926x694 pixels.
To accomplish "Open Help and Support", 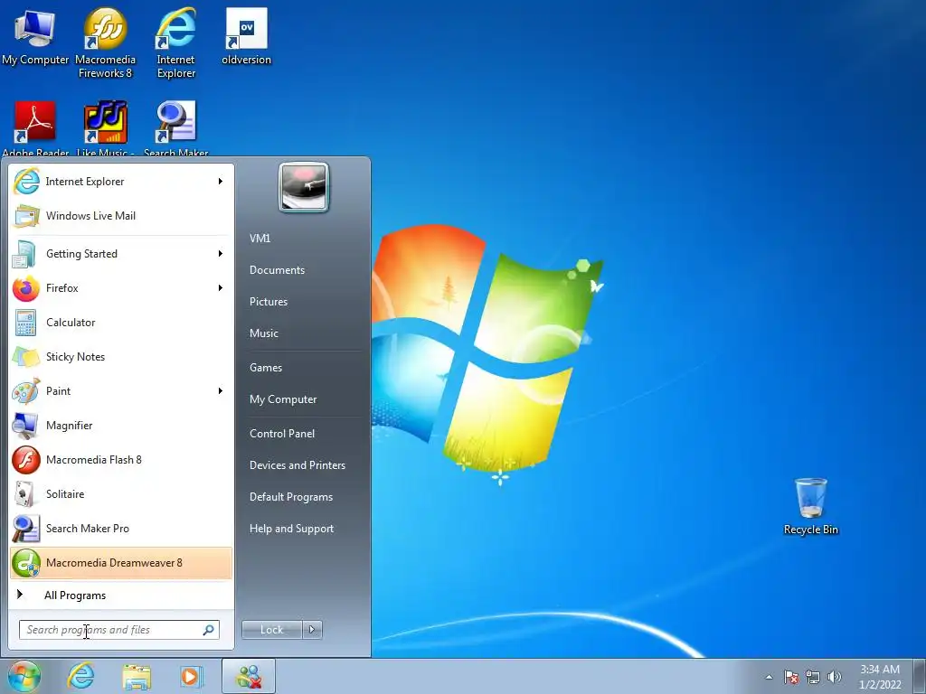I will click(x=291, y=529).
